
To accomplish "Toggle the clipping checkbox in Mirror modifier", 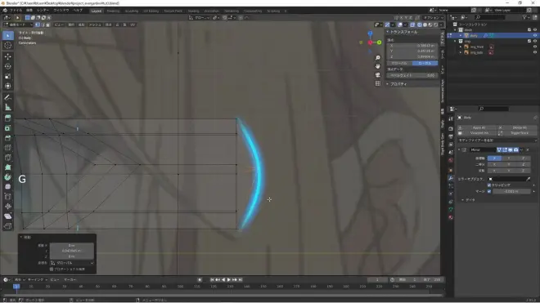I will pyautogui.click(x=489, y=185).
